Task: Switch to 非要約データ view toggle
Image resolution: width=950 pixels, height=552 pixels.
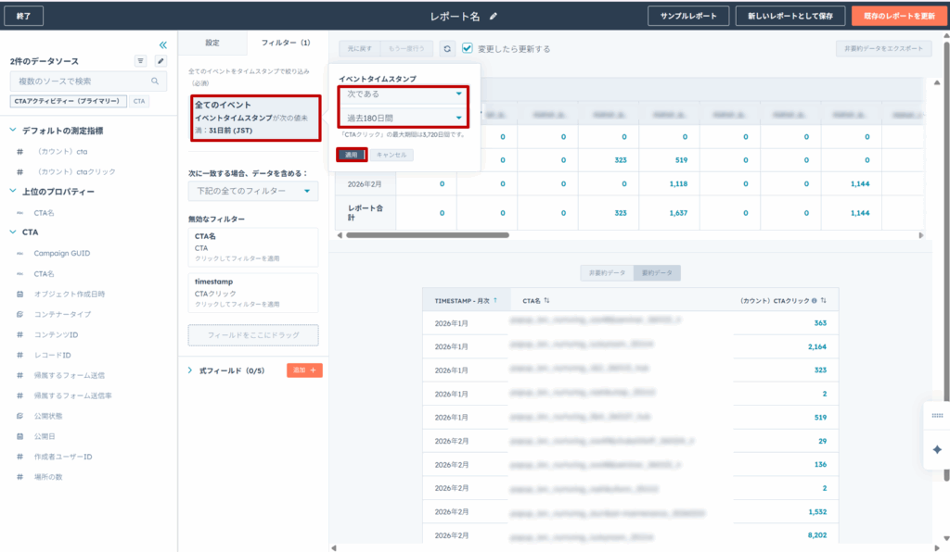Action: point(603,273)
